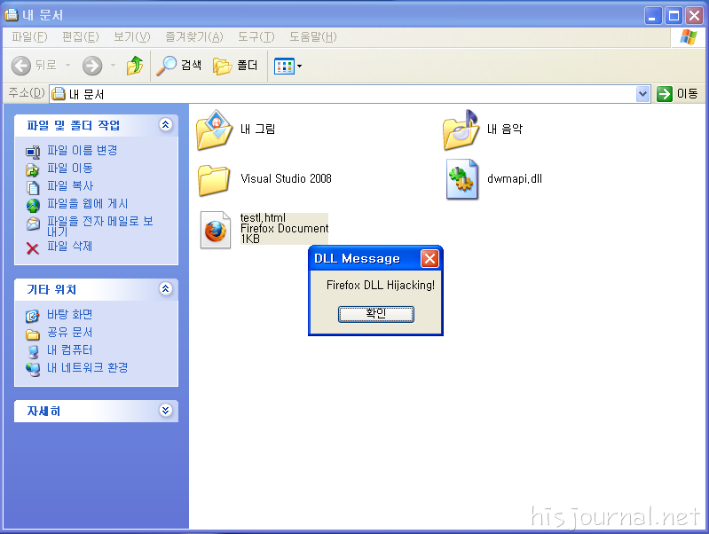Click the 파일 이름 변경 link
This screenshot has height=534, width=709.
tap(82, 150)
